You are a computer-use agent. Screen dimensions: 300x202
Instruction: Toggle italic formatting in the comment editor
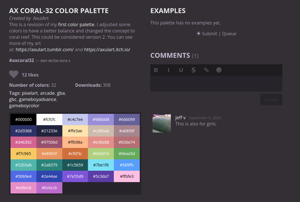coord(169,70)
